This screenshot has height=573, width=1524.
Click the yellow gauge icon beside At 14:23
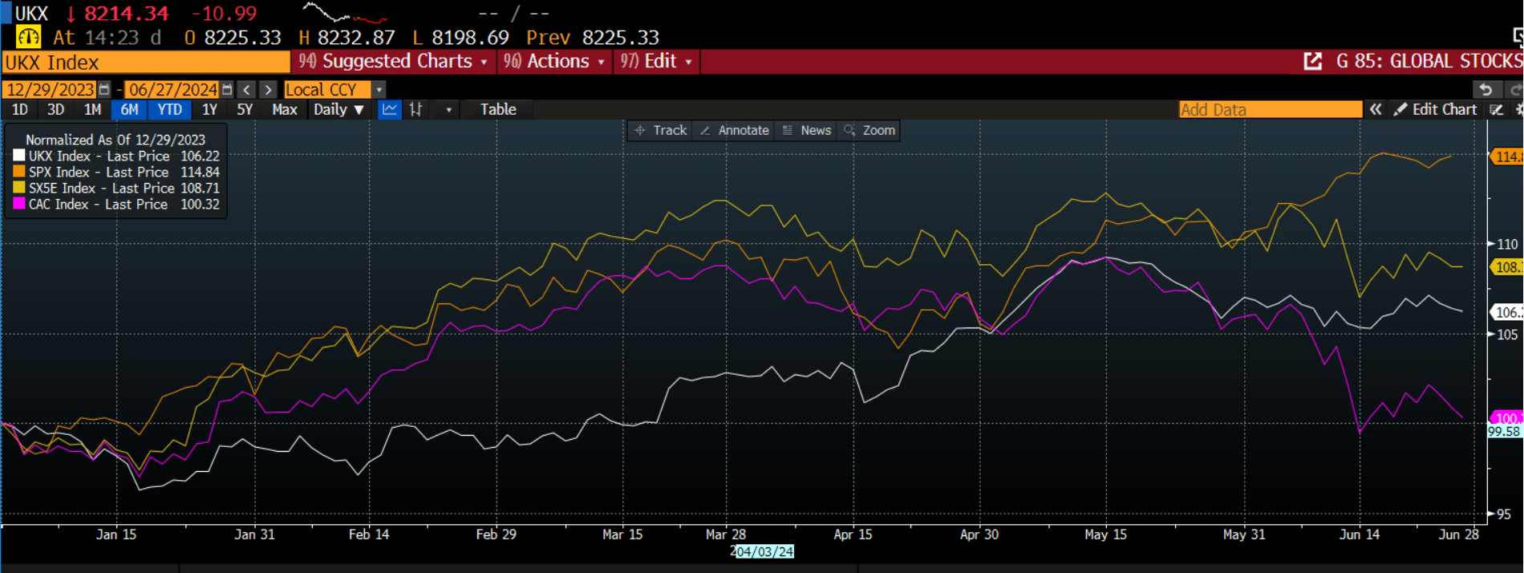[28, 37]
